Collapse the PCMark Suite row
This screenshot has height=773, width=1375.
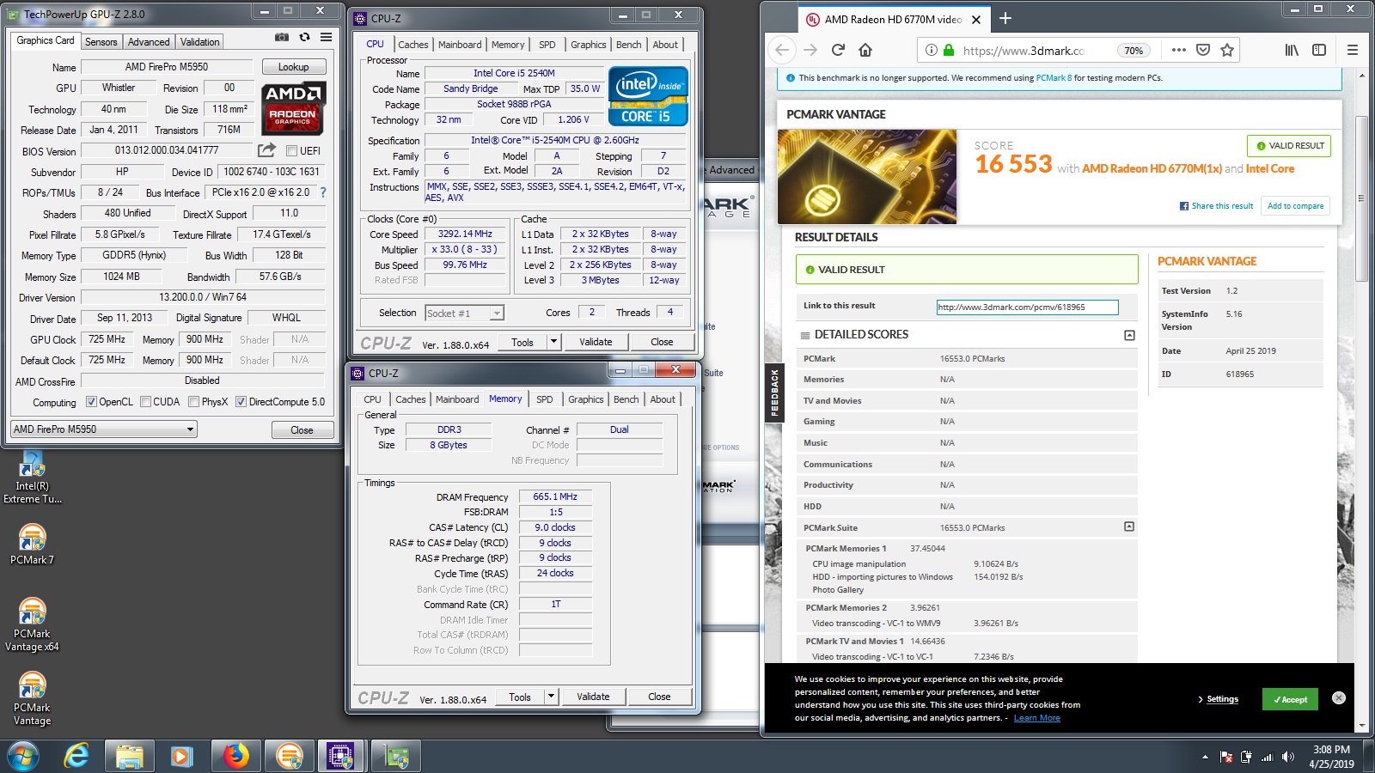point(1129,526)
